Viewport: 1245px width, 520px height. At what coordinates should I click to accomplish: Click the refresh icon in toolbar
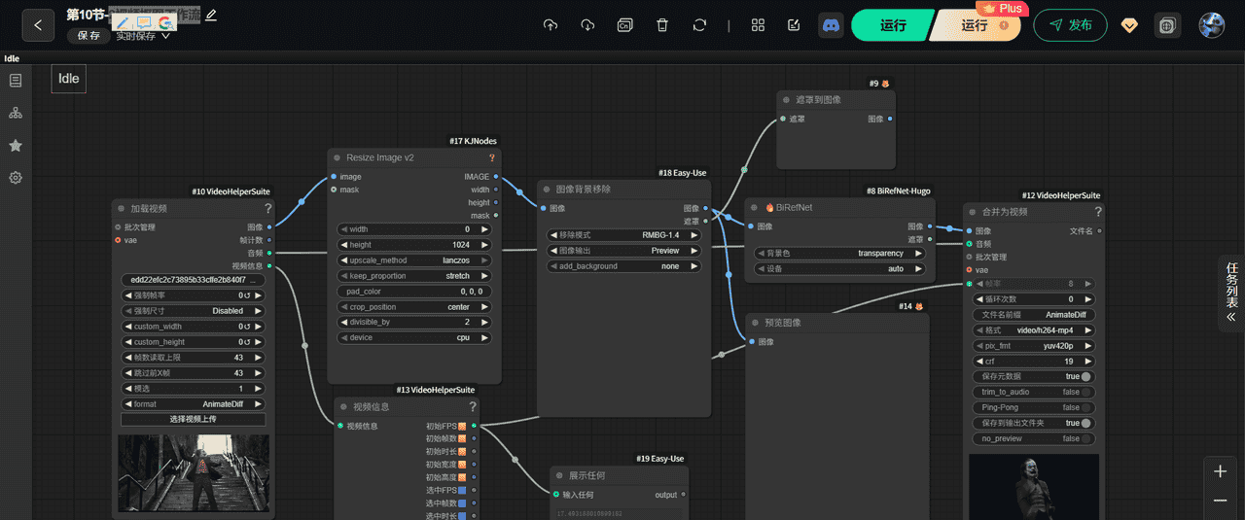click(x=699, y=25)
